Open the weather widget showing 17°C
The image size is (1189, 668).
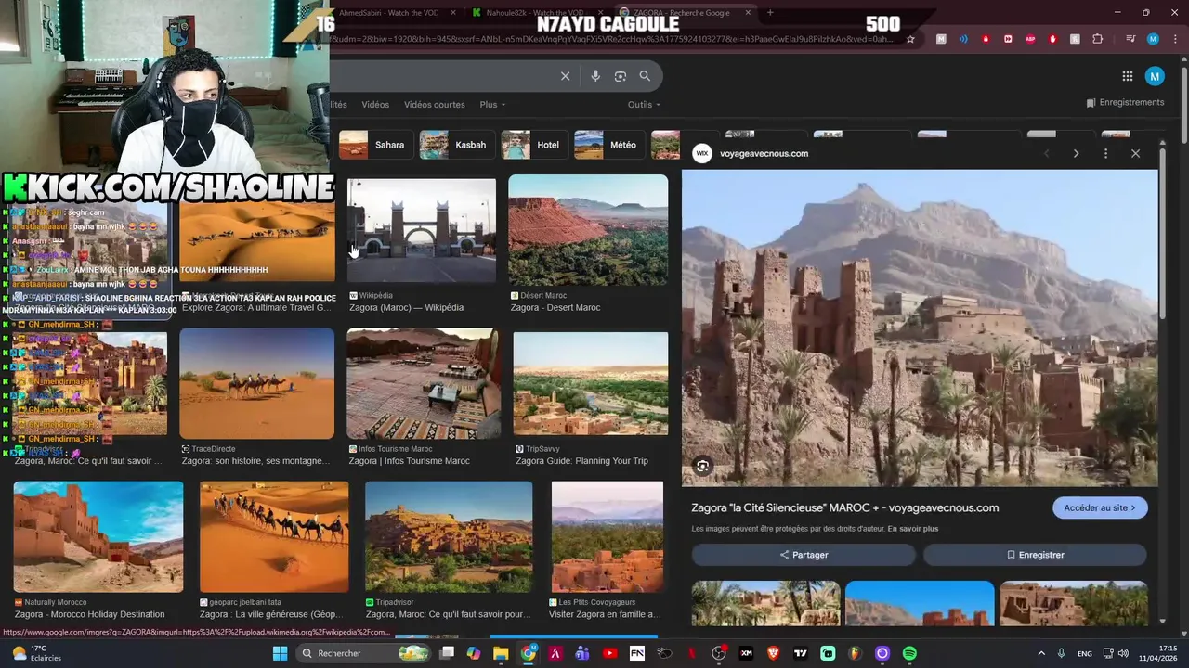[35, 653]
